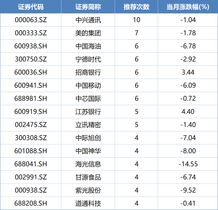Screen dimensions: 218x210
Task: Select the 中国移动 row name
Action: pos(88,85)
